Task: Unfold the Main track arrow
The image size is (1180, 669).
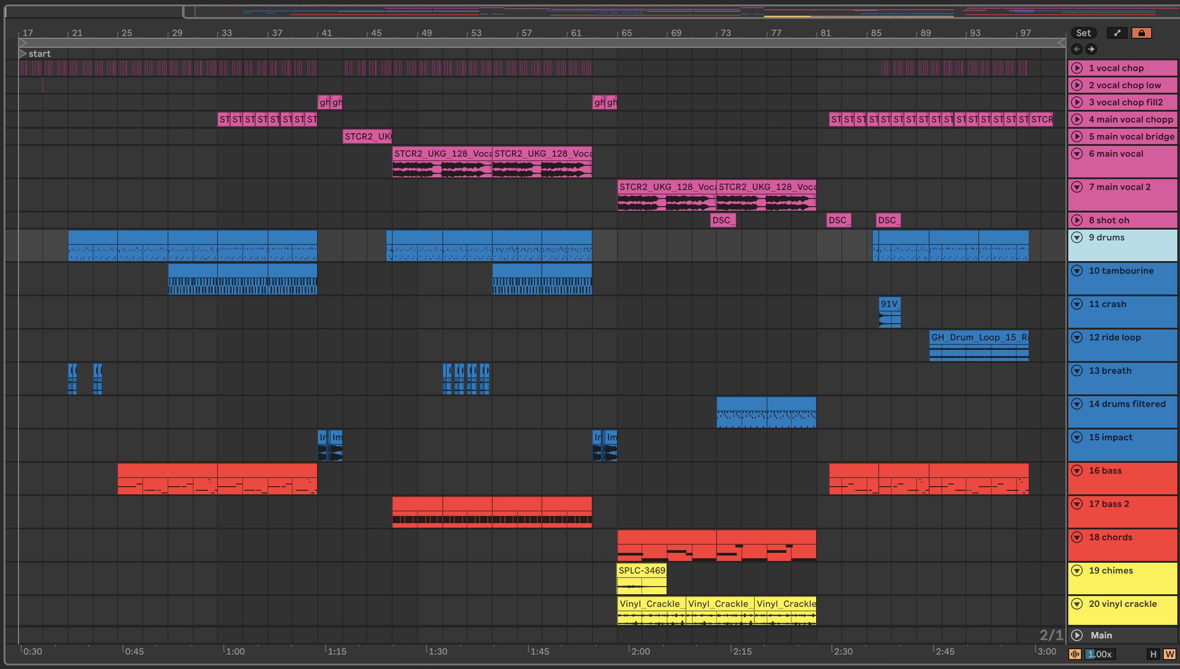Action: (1077, 635)
